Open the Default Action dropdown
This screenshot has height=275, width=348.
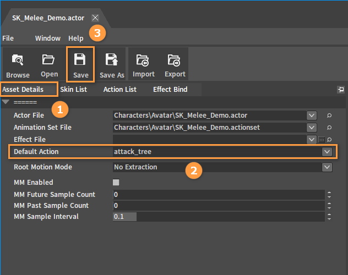pos(327,152)
